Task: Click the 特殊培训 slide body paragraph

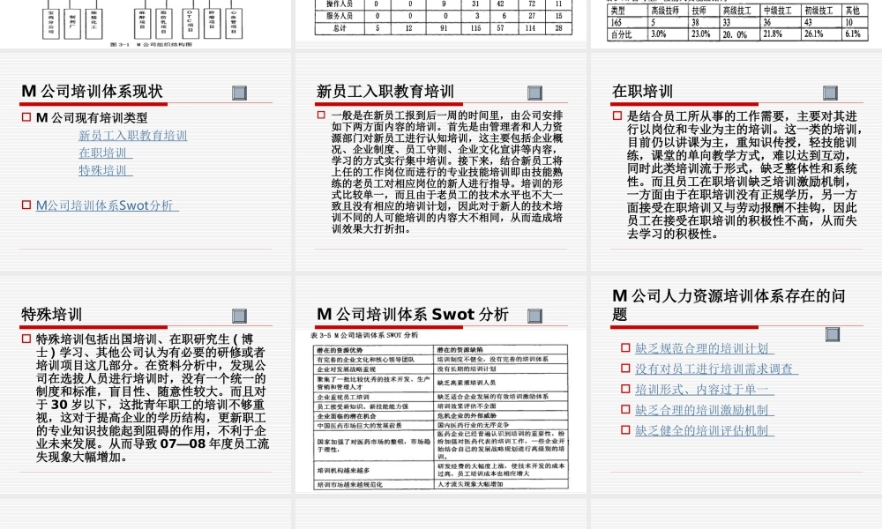Action: [x=153, y=398]
